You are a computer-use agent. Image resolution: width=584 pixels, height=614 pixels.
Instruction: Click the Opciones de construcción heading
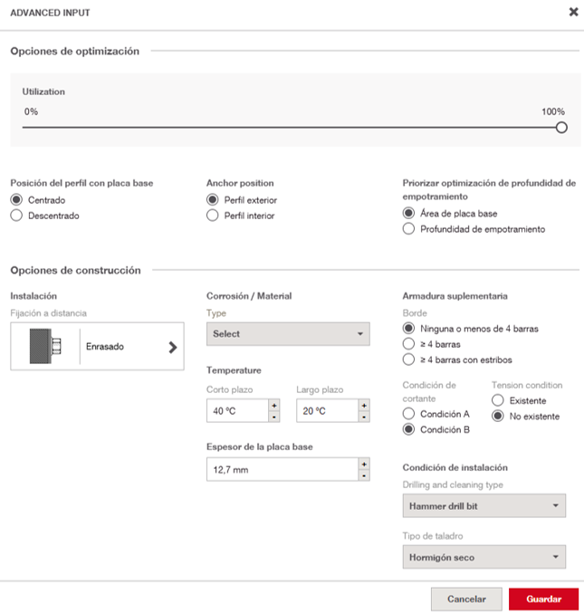[75, 270]
